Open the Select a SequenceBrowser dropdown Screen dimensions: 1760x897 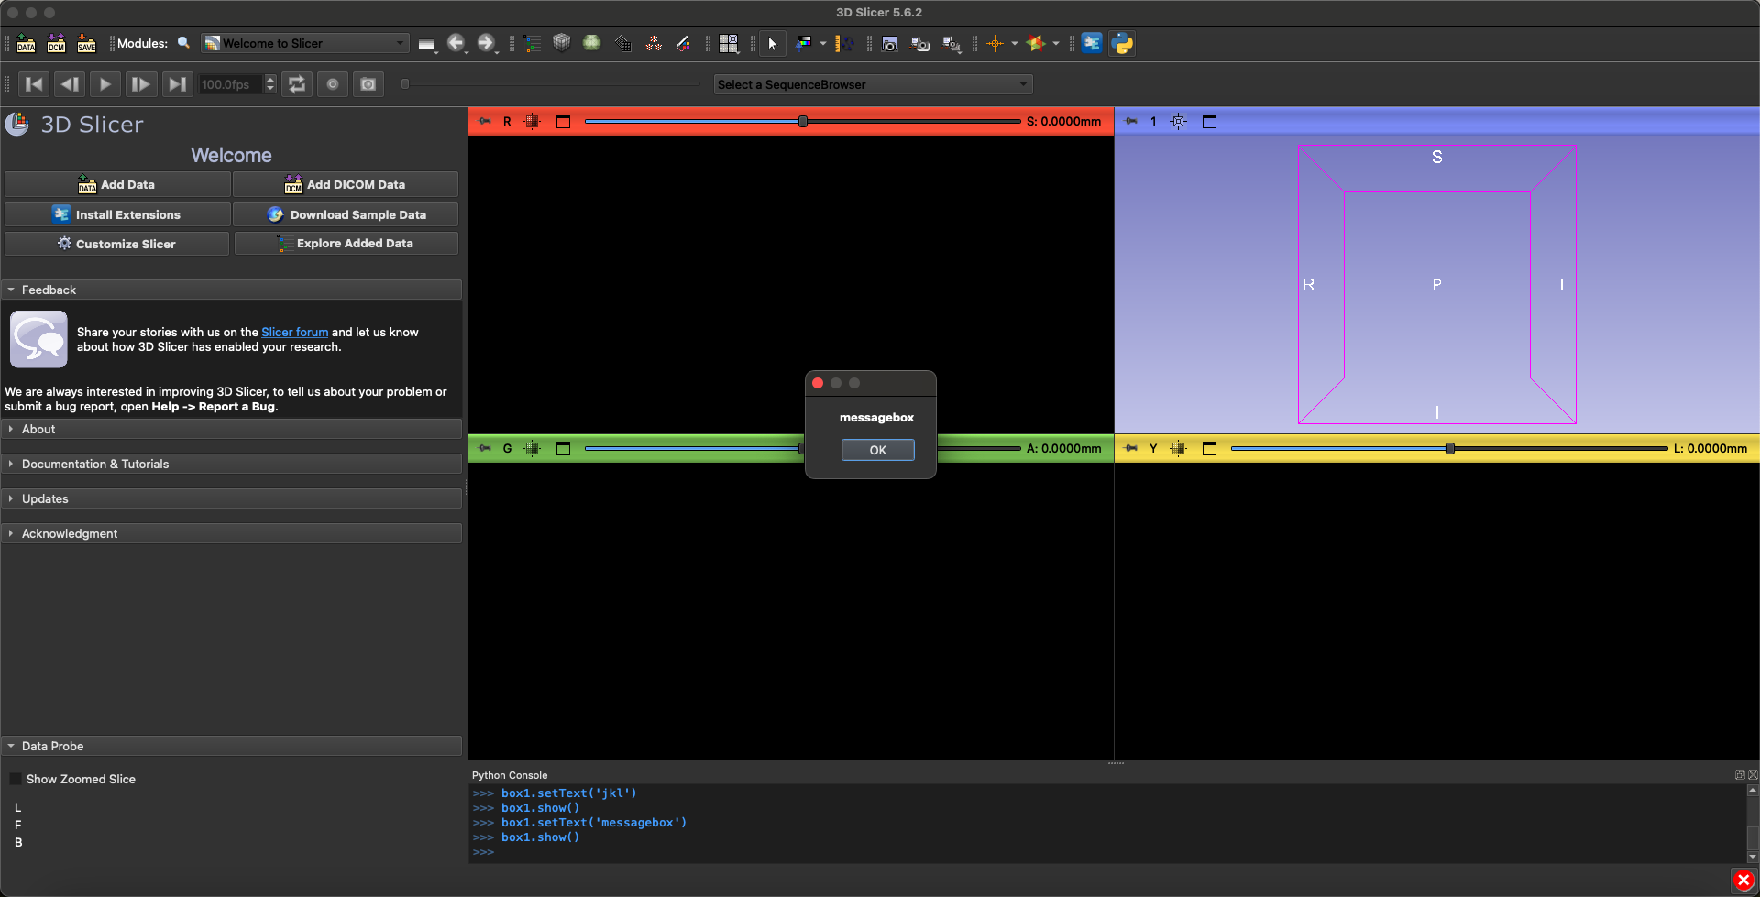pos(872,84)
